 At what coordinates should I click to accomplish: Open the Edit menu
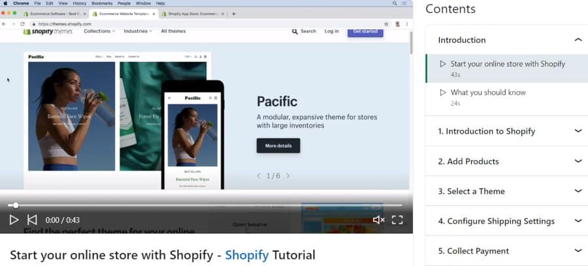[50, 3]
